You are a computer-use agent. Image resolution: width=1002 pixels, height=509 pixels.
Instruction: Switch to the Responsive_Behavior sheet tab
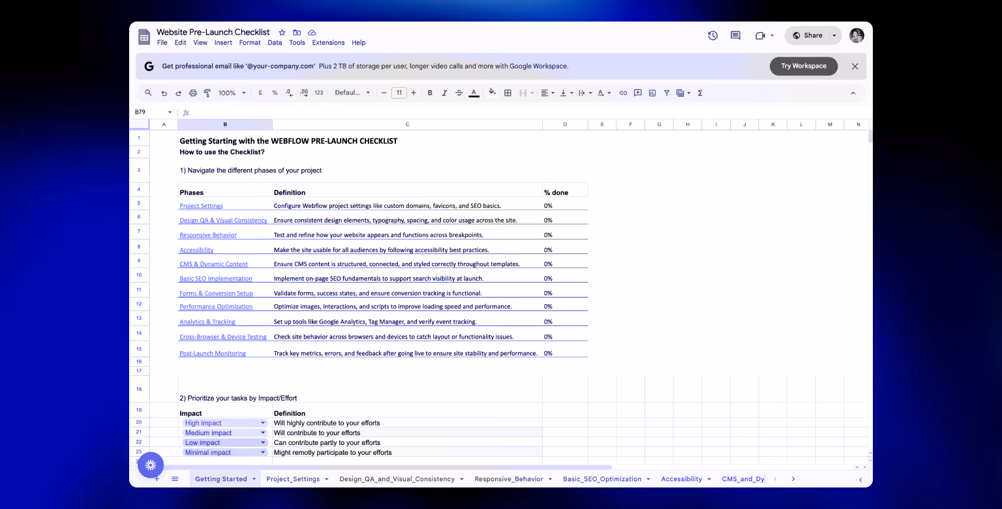(508, 478)
